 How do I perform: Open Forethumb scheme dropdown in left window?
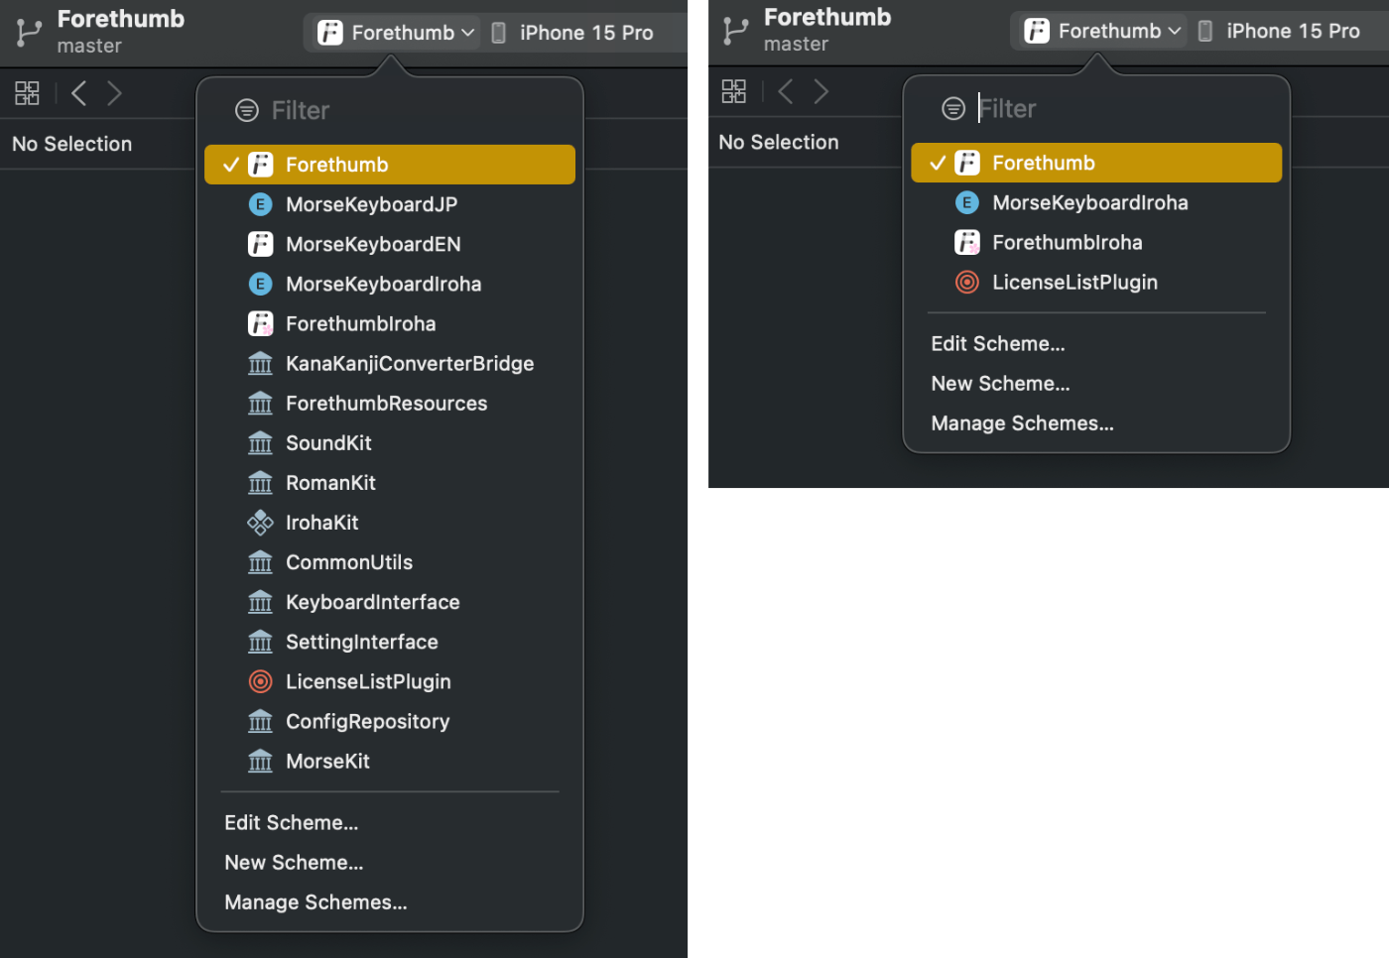pyautogui.click(x=395, y=33)
